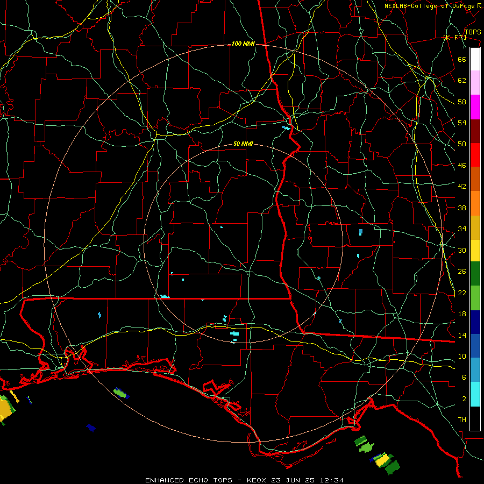484x484 pixels.
Task: Select the light green legend swatch
Action: (475, 298)
